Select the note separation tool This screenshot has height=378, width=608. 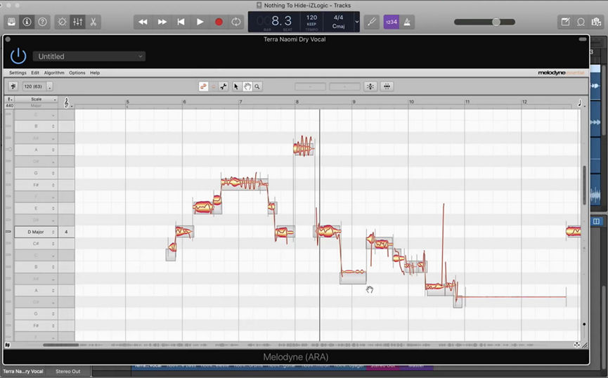[x=224, y=86]
